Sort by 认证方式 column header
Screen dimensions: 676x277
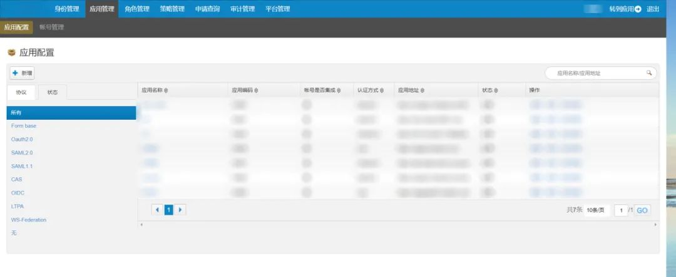[x=371, y=90]
